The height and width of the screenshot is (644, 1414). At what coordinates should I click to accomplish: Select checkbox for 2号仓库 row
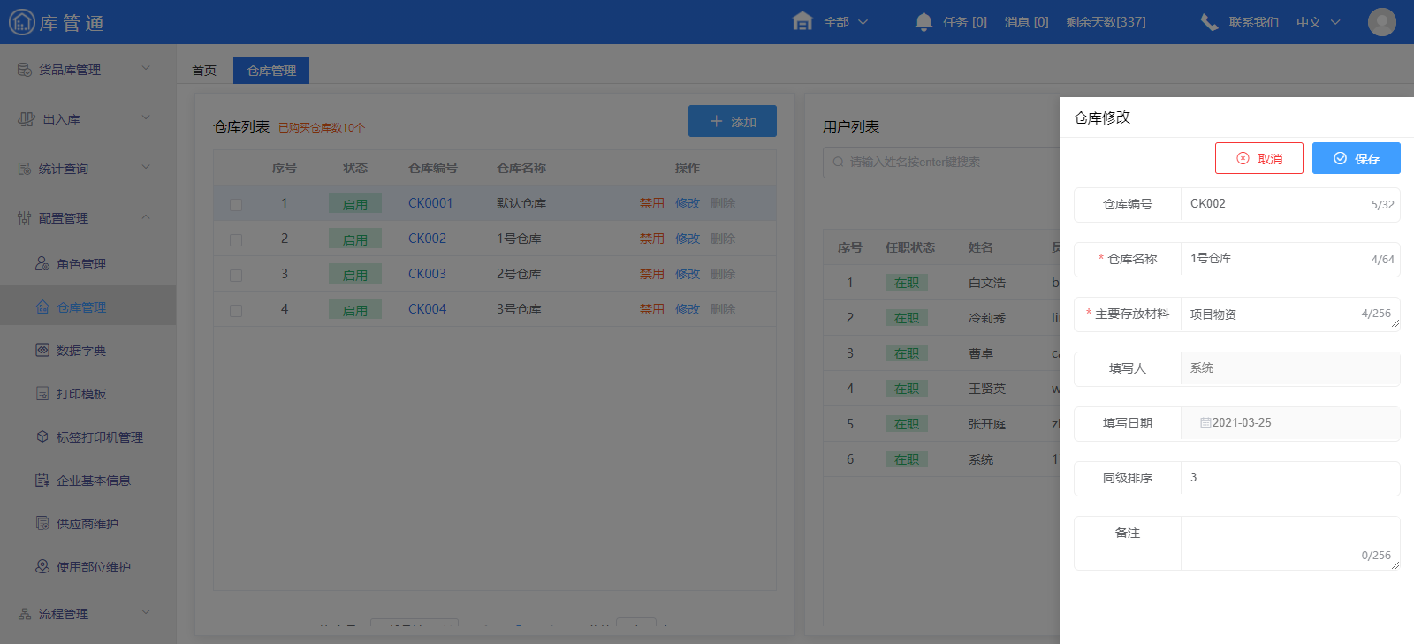coord(236,275)
